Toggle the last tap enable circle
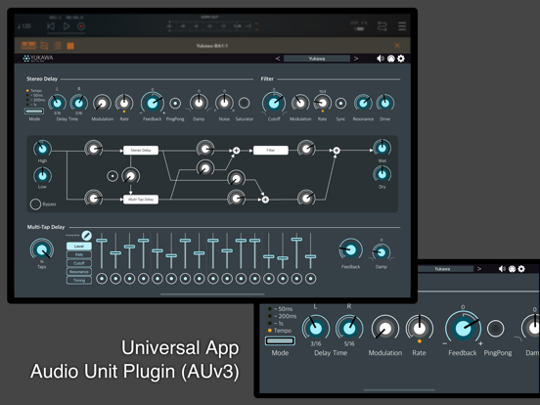Viewport: 540px width, 405px height. coord(311,279)
